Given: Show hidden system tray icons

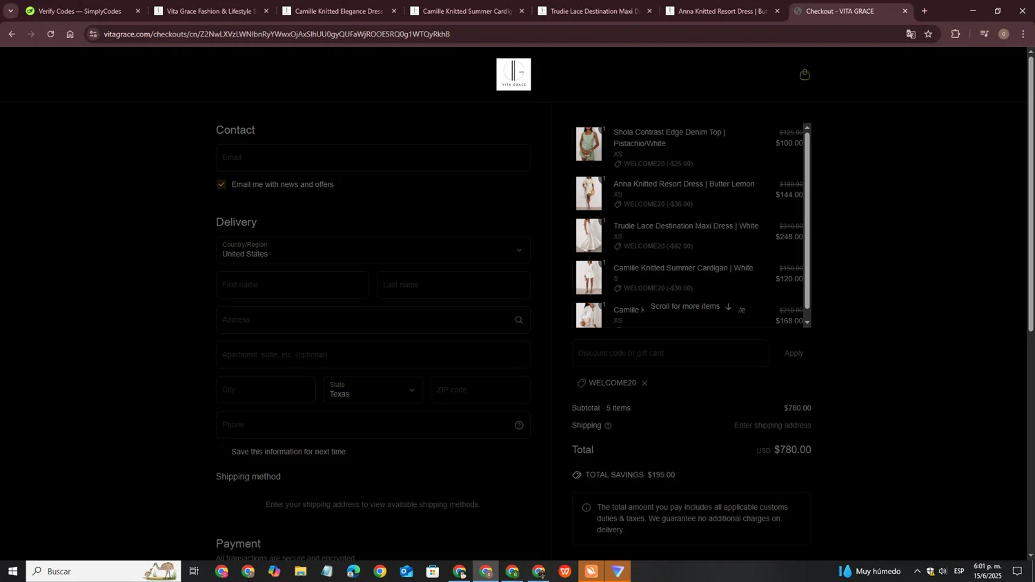Looking at the screenshot, I should coord(917,571).
